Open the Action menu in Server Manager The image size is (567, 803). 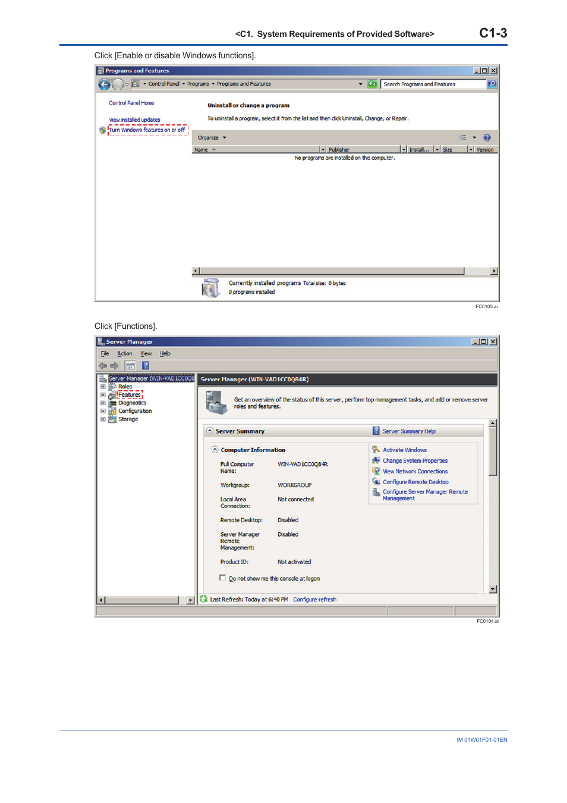125,353
